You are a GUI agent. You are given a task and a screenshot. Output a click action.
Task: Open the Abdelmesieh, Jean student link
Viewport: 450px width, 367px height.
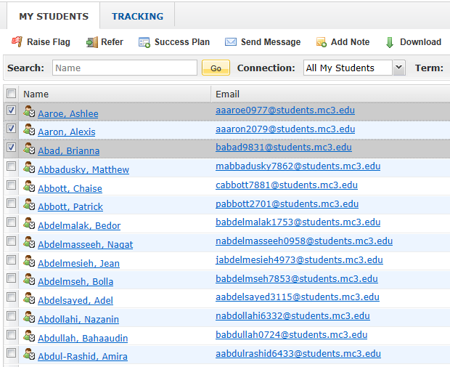[78, 263]
